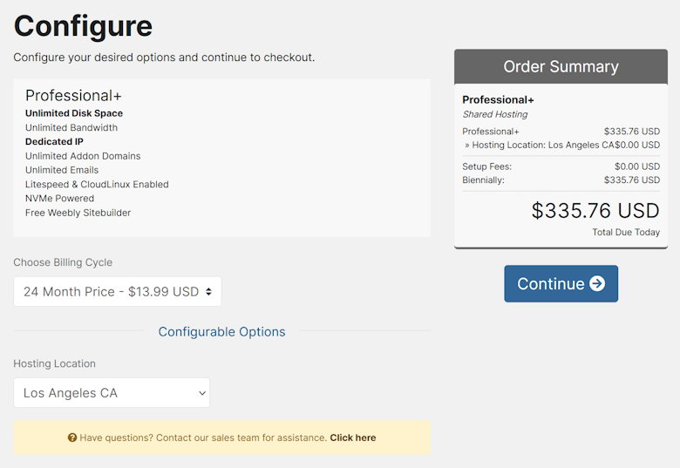This screenshot has height=468, width=680.
Task: Click the Hosting Location label
Action: pyautogui.click(x=54, y=363)
